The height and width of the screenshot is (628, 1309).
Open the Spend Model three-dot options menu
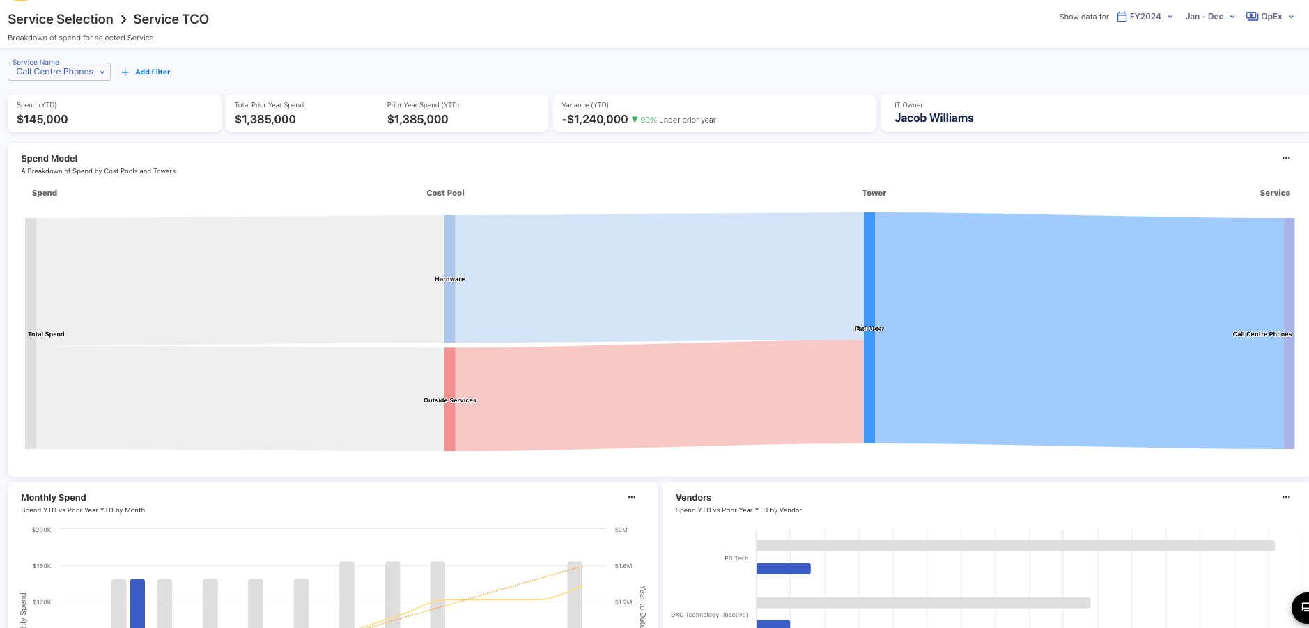pos(1285,158)
